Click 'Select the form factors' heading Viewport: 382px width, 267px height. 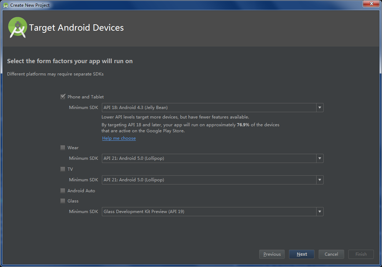(70, 61)
